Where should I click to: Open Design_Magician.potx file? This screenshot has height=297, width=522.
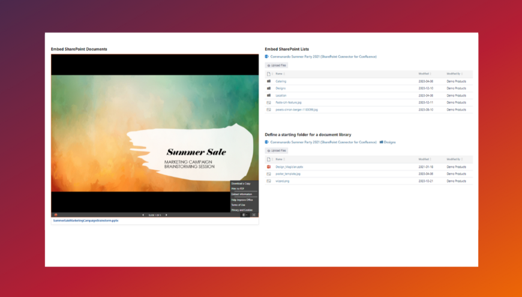click(x=289, y=167)
